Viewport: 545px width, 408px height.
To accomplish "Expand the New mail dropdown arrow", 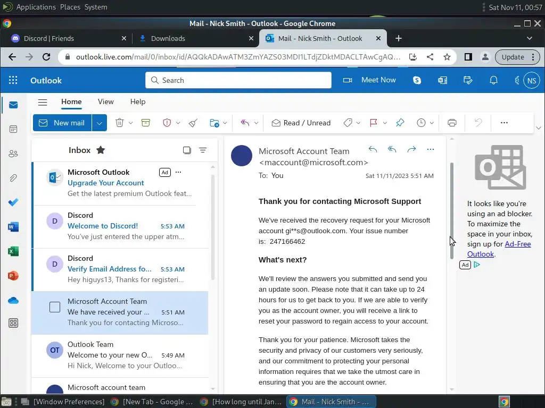I will click(100, 123).
